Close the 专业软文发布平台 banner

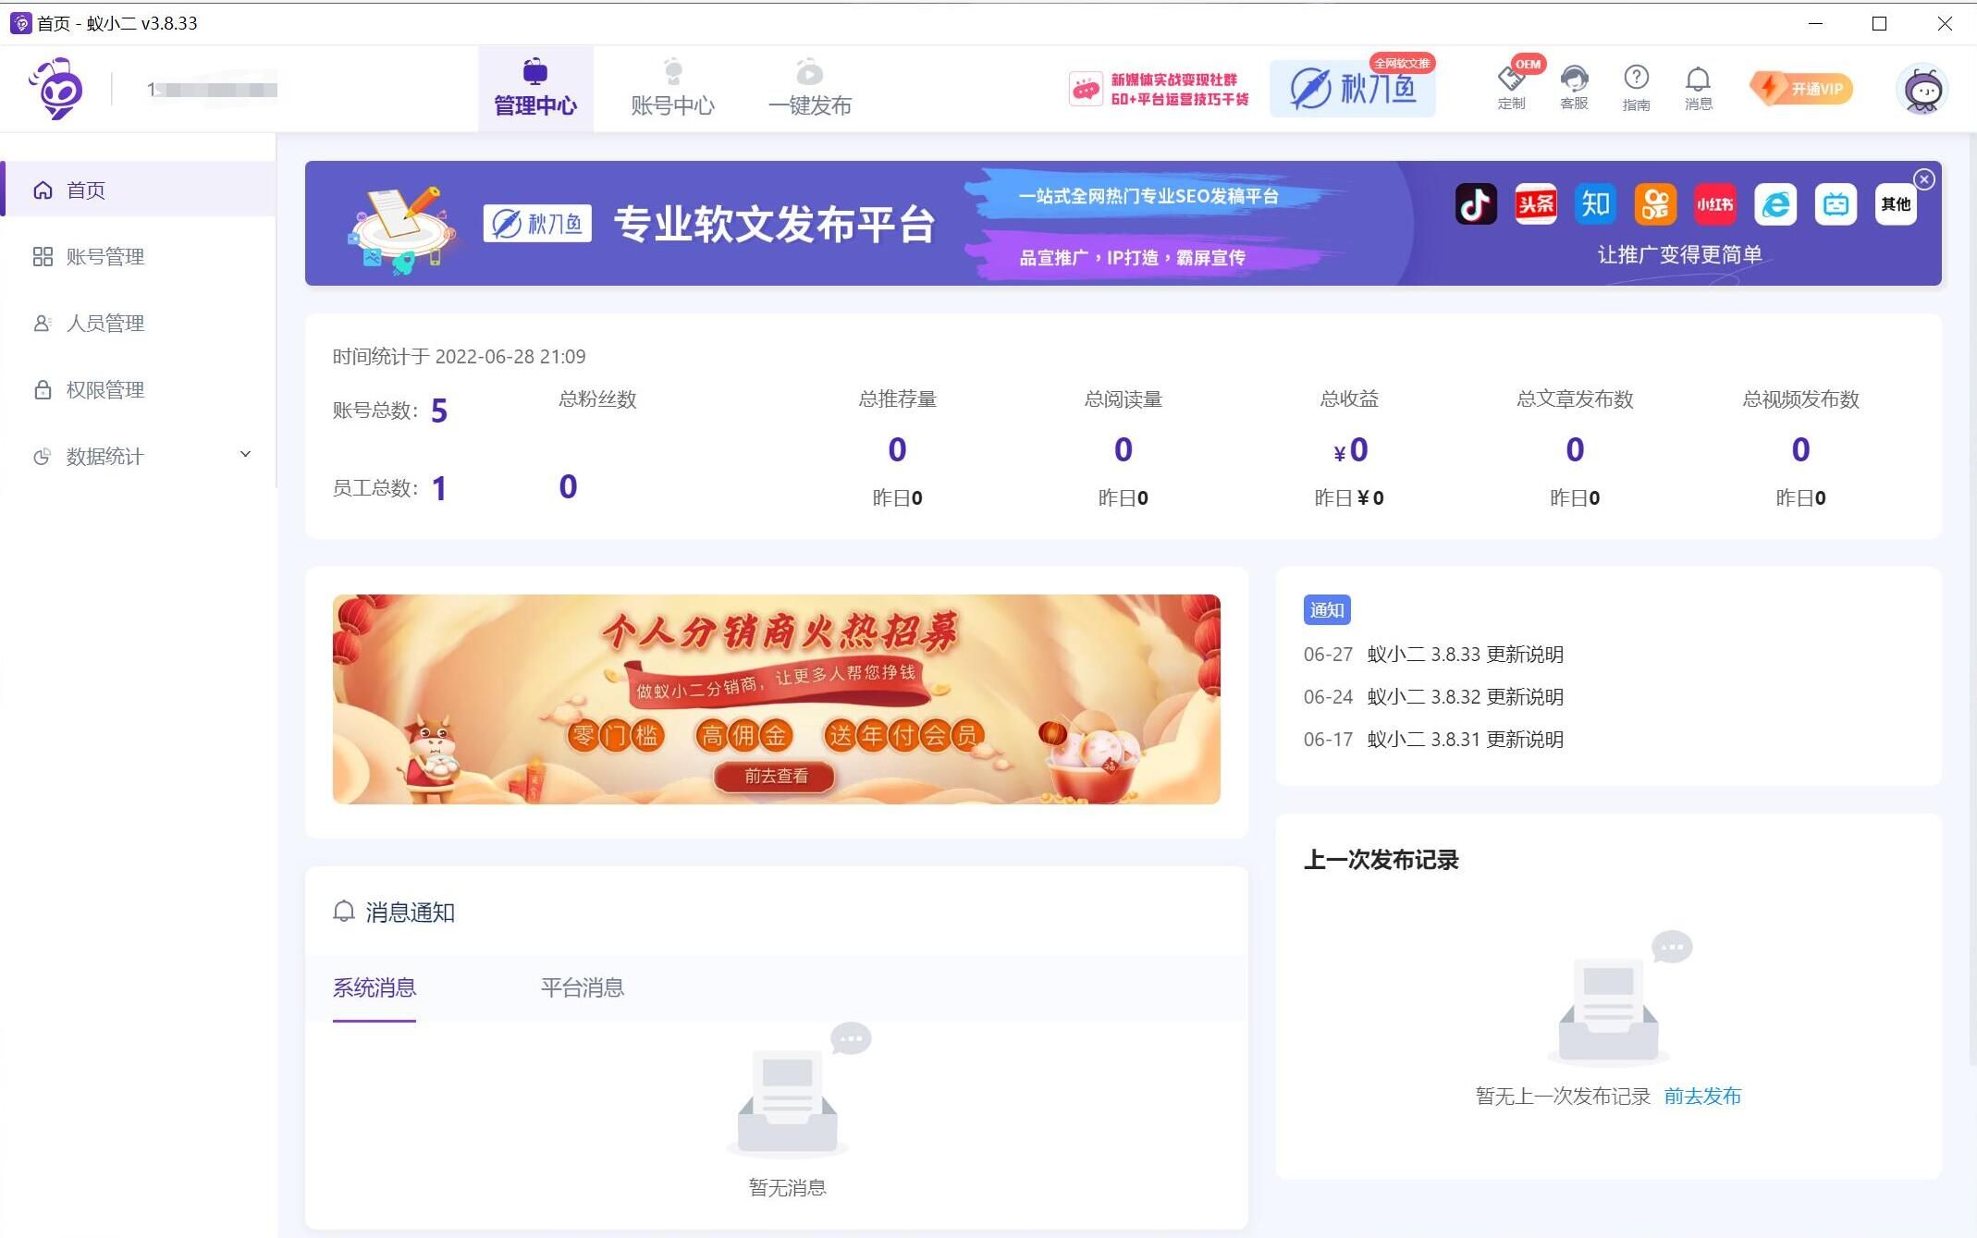1924,179
